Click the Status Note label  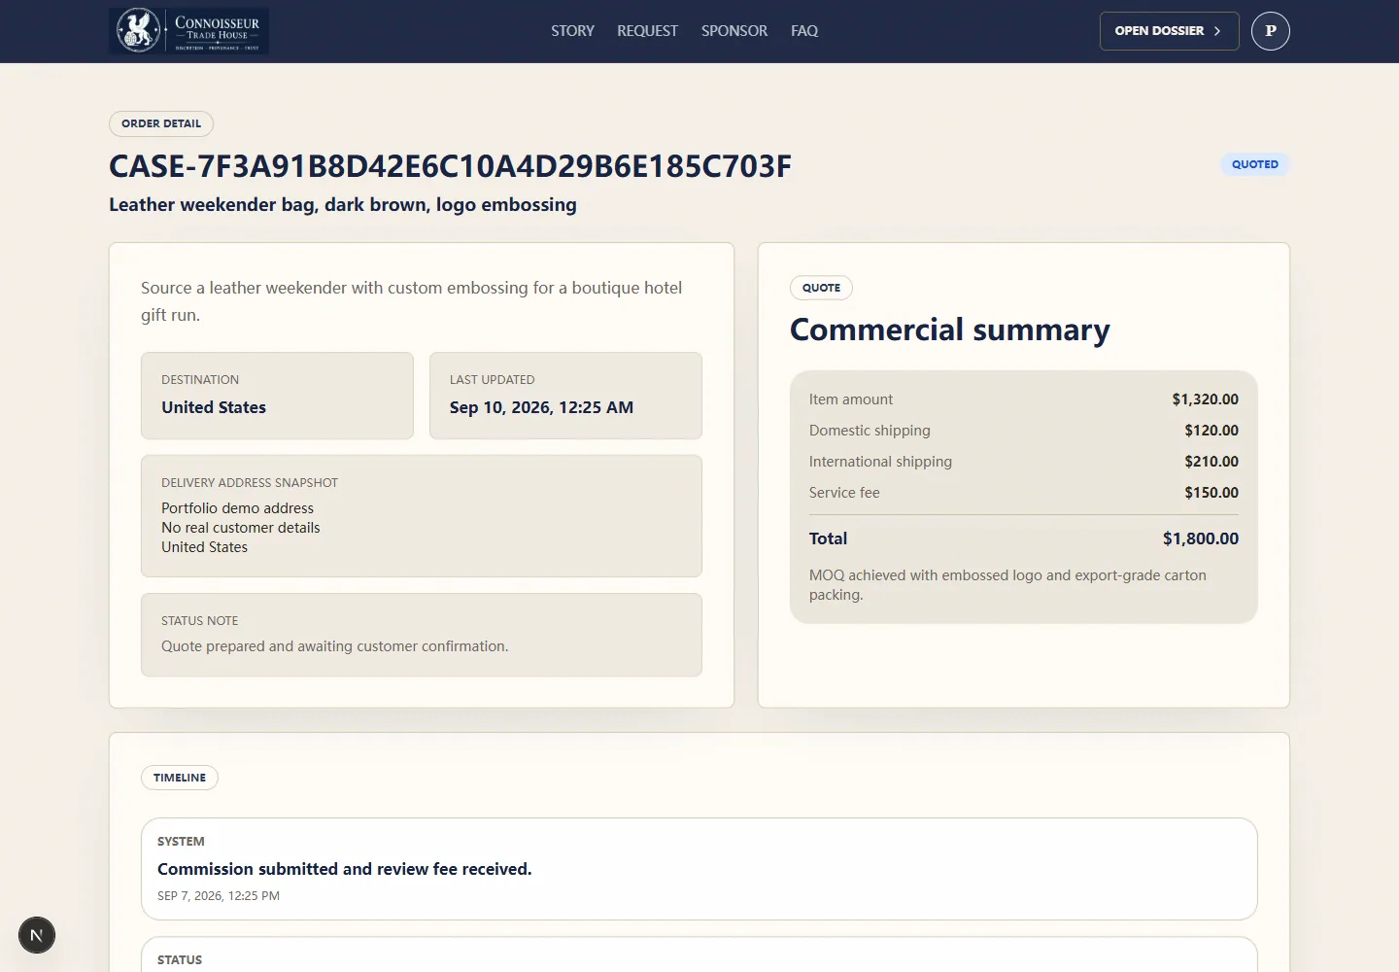coord(199,621)
